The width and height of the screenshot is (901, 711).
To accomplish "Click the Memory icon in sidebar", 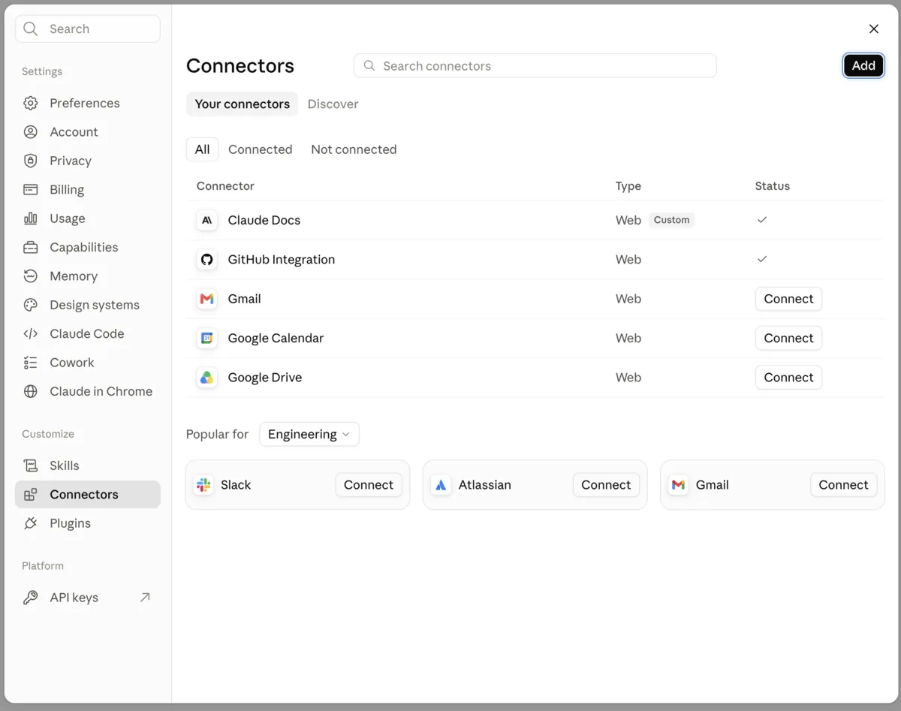I will (x=31, y=276).
